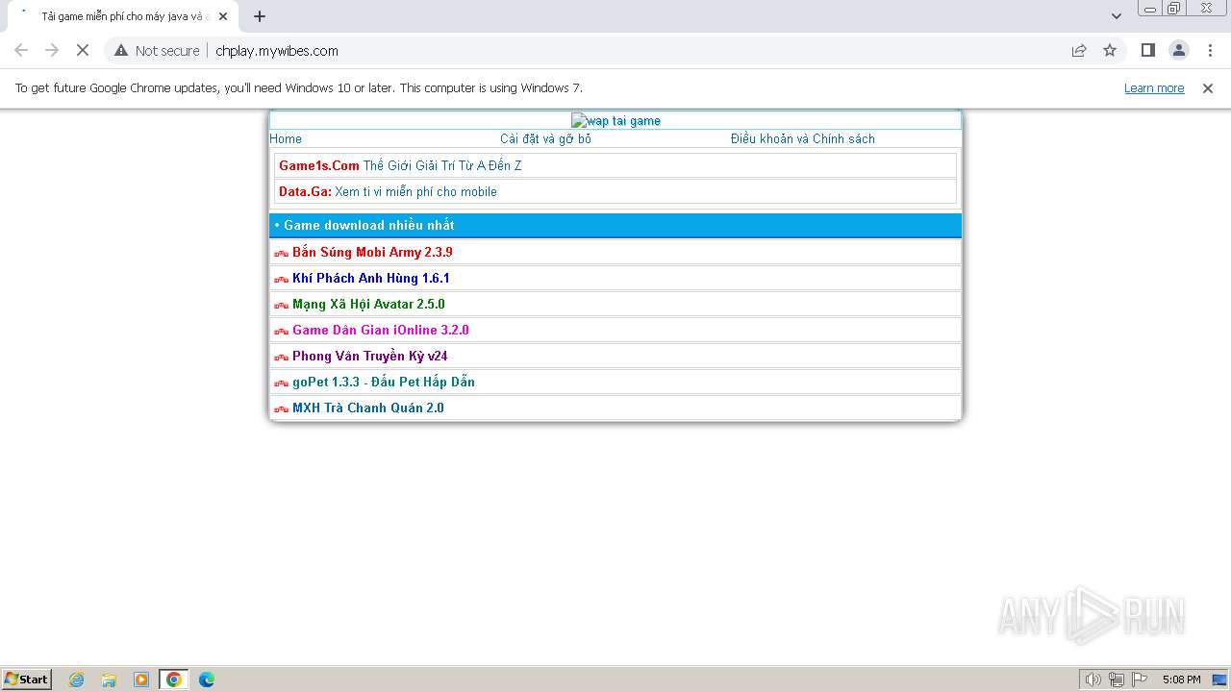Open the media player taskbar icon
The height and width of the screenshot is (692, 1231).
(141, 680)
